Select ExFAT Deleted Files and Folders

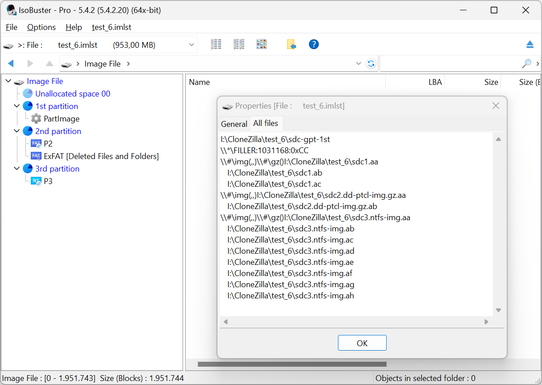[101, 156]
